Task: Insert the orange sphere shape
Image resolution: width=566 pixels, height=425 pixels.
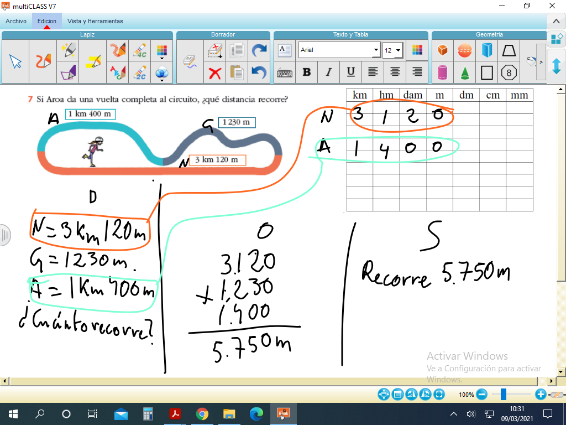Action: pos(464,50)
